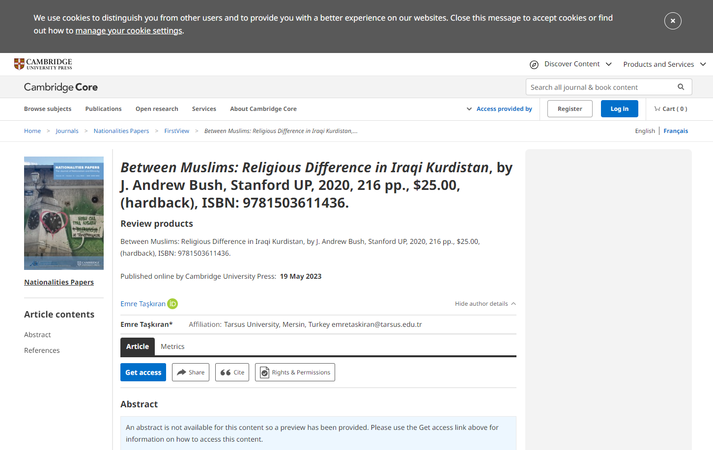Click the search magnifier icon
Image resolution: width=713 pixels, height=450 pixels.
click(681, 87)
